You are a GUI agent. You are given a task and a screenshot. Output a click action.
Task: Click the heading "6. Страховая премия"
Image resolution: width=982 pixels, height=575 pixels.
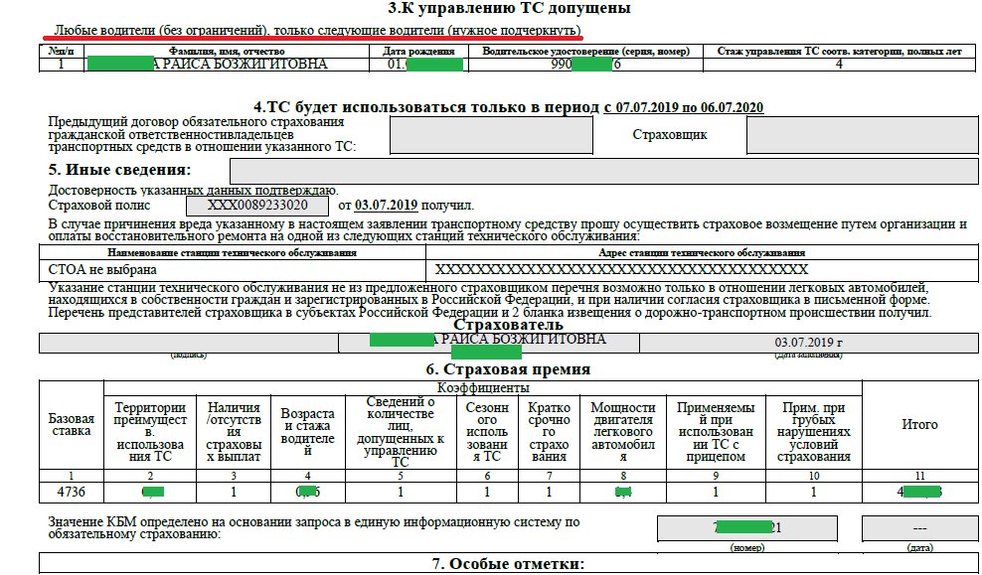coord(508,369)
